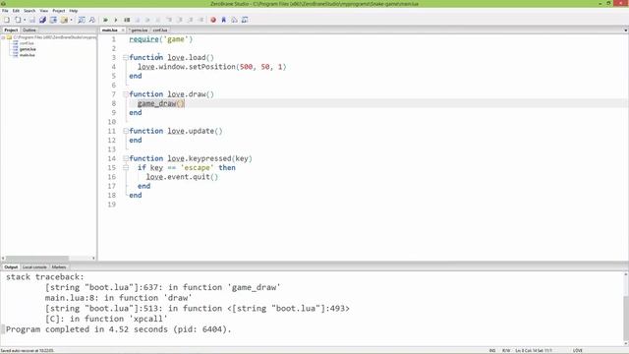Click the LOVE interpreter status bar field
The image size is (629, 354).
578,351
